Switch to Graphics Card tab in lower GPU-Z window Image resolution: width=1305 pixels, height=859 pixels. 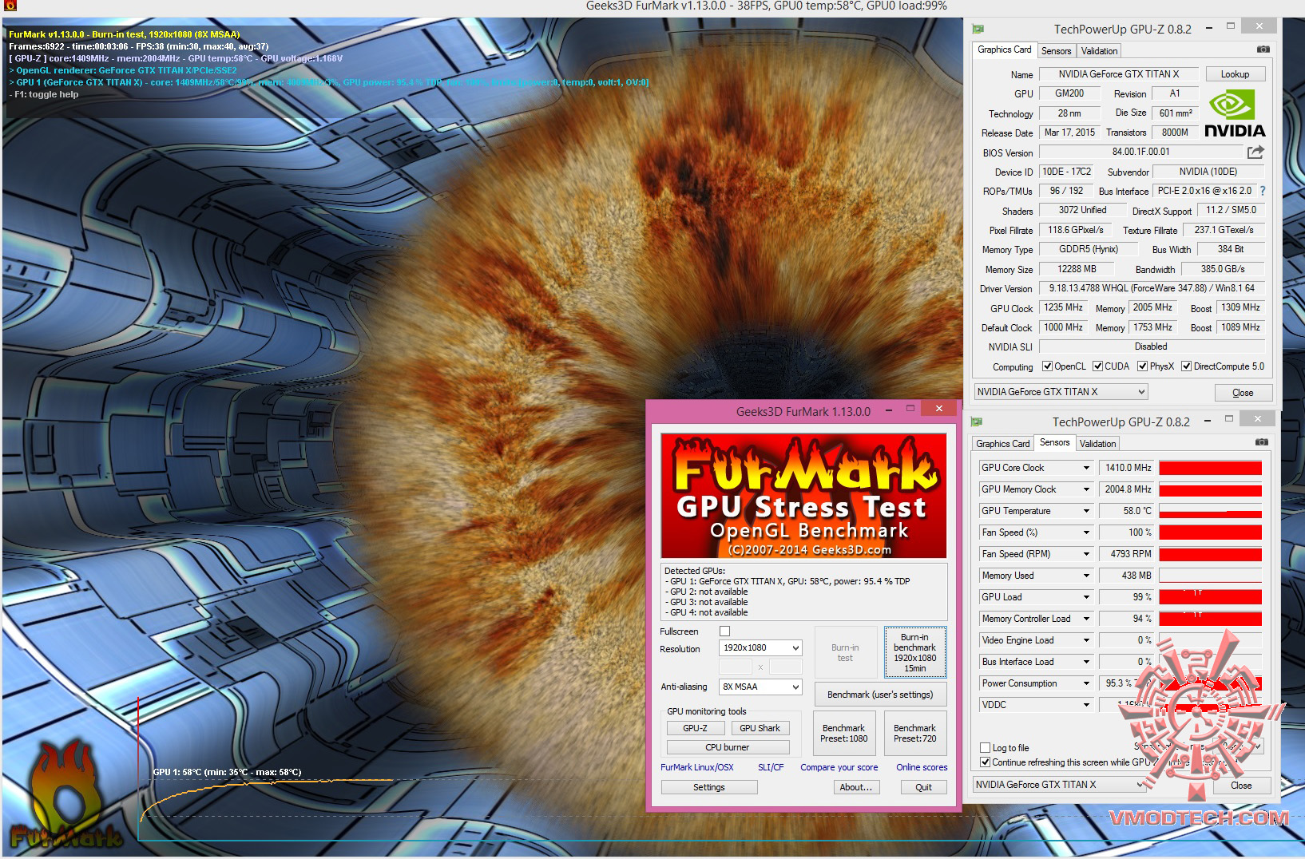pos(1002,444)
